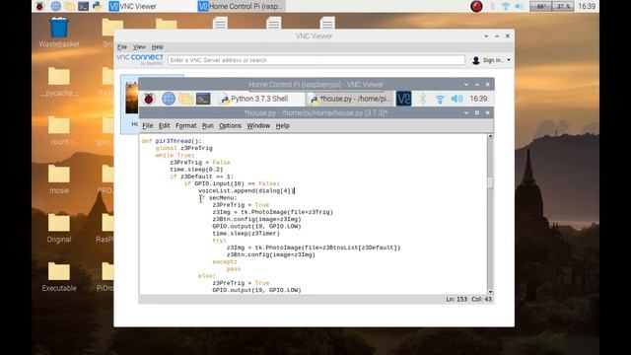Click the VNC Connect logo
631x355 pixels.
pyautogui.click(x=140, y=59)
